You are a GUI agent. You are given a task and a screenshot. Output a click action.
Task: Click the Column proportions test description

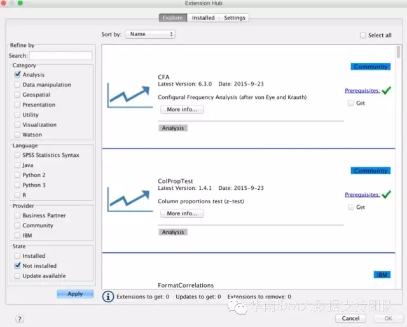pos(201,201)
